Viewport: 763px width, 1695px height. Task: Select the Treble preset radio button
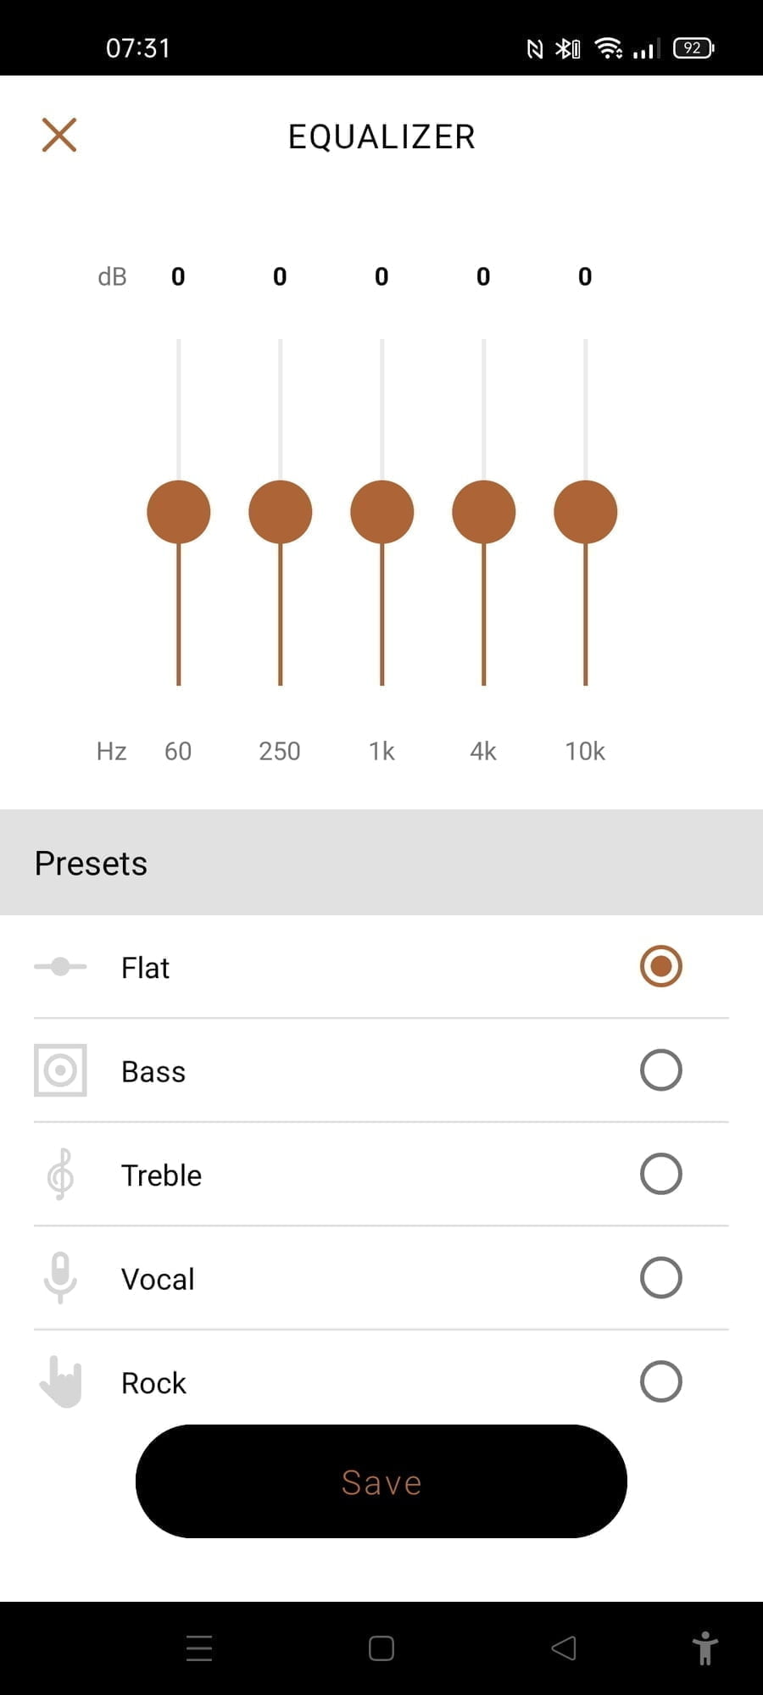(x=661, y=1175)
